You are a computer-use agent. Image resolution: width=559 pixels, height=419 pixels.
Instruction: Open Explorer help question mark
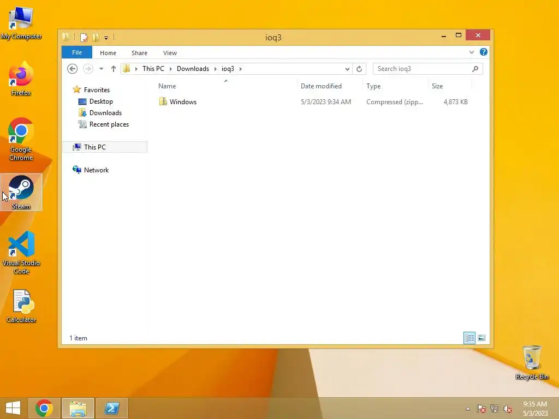pyautogui.click(x=484, y=52)
